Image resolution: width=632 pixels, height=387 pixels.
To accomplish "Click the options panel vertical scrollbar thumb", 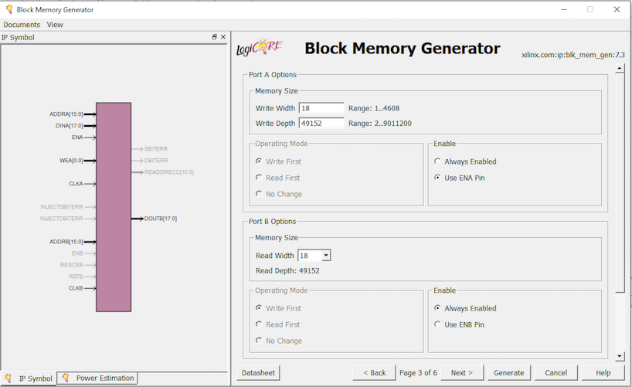I will 620,183.
